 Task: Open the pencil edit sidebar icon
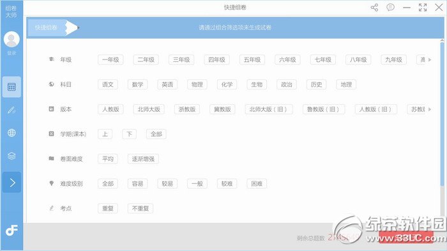pyautogui.click(x=11, y=110)
